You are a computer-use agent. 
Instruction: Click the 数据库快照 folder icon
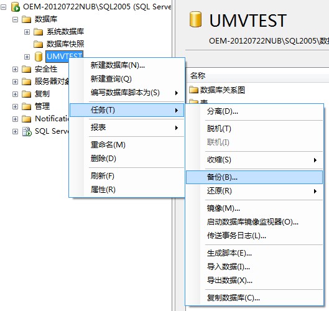[39, 44]
